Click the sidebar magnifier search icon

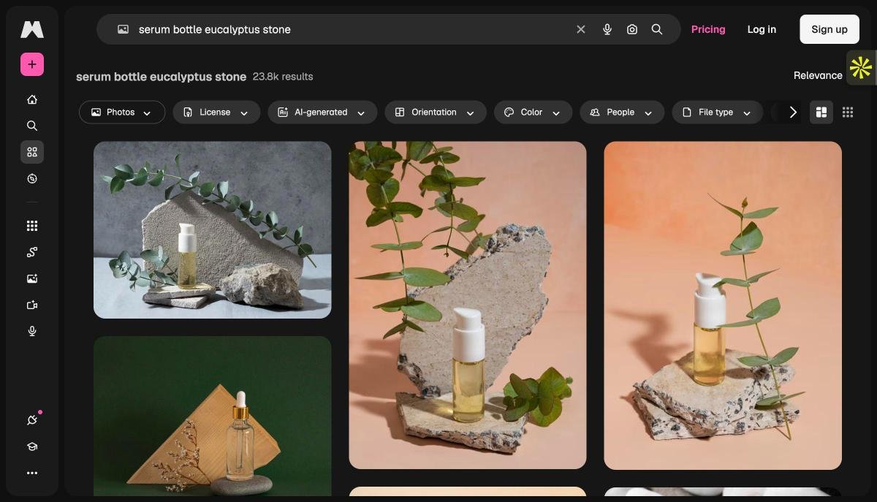[32, 126]
